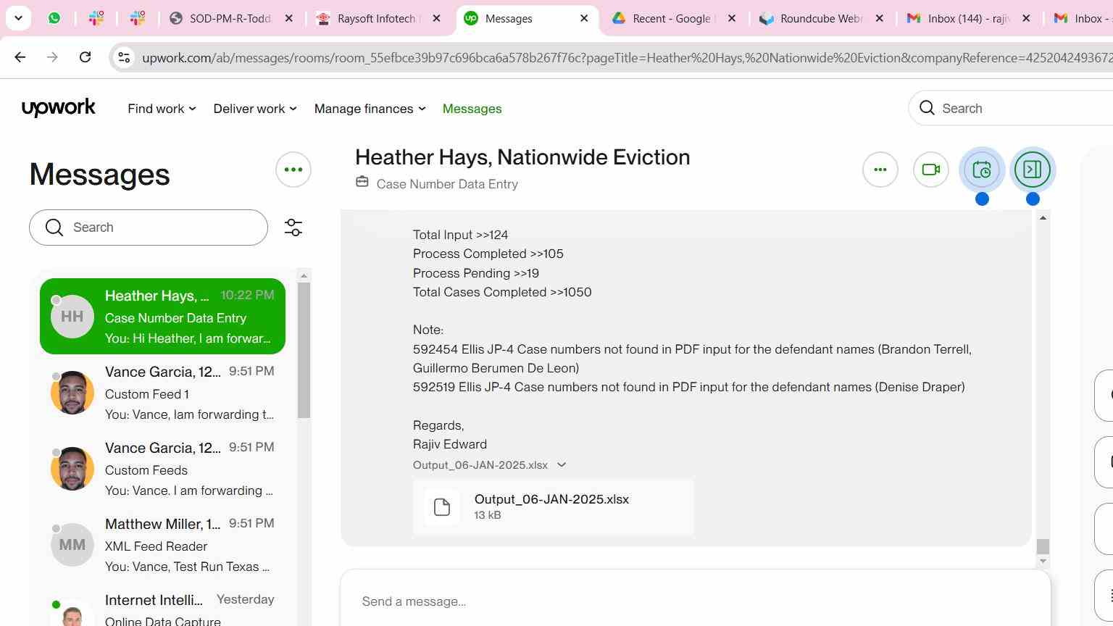Close the SOD-PM-R-Todd tab
The image size is (1113, 626).
[288, 18]
